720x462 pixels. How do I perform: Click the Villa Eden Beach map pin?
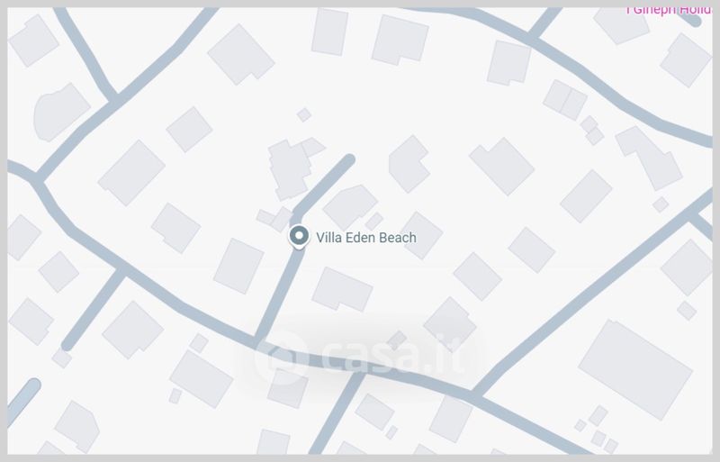(299, 237)
